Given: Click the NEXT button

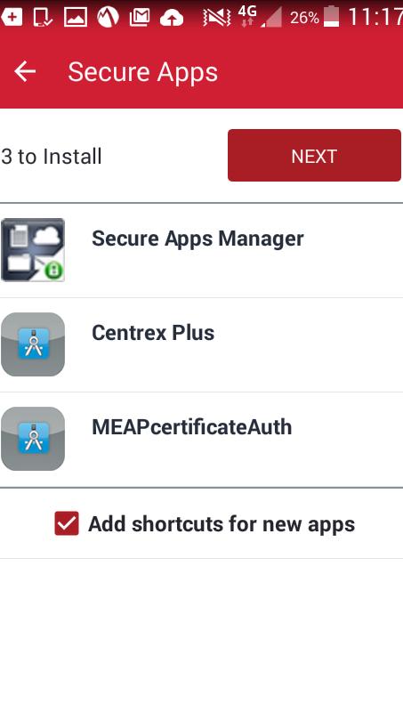Looking at the screenshot, I should pos(315,155).
